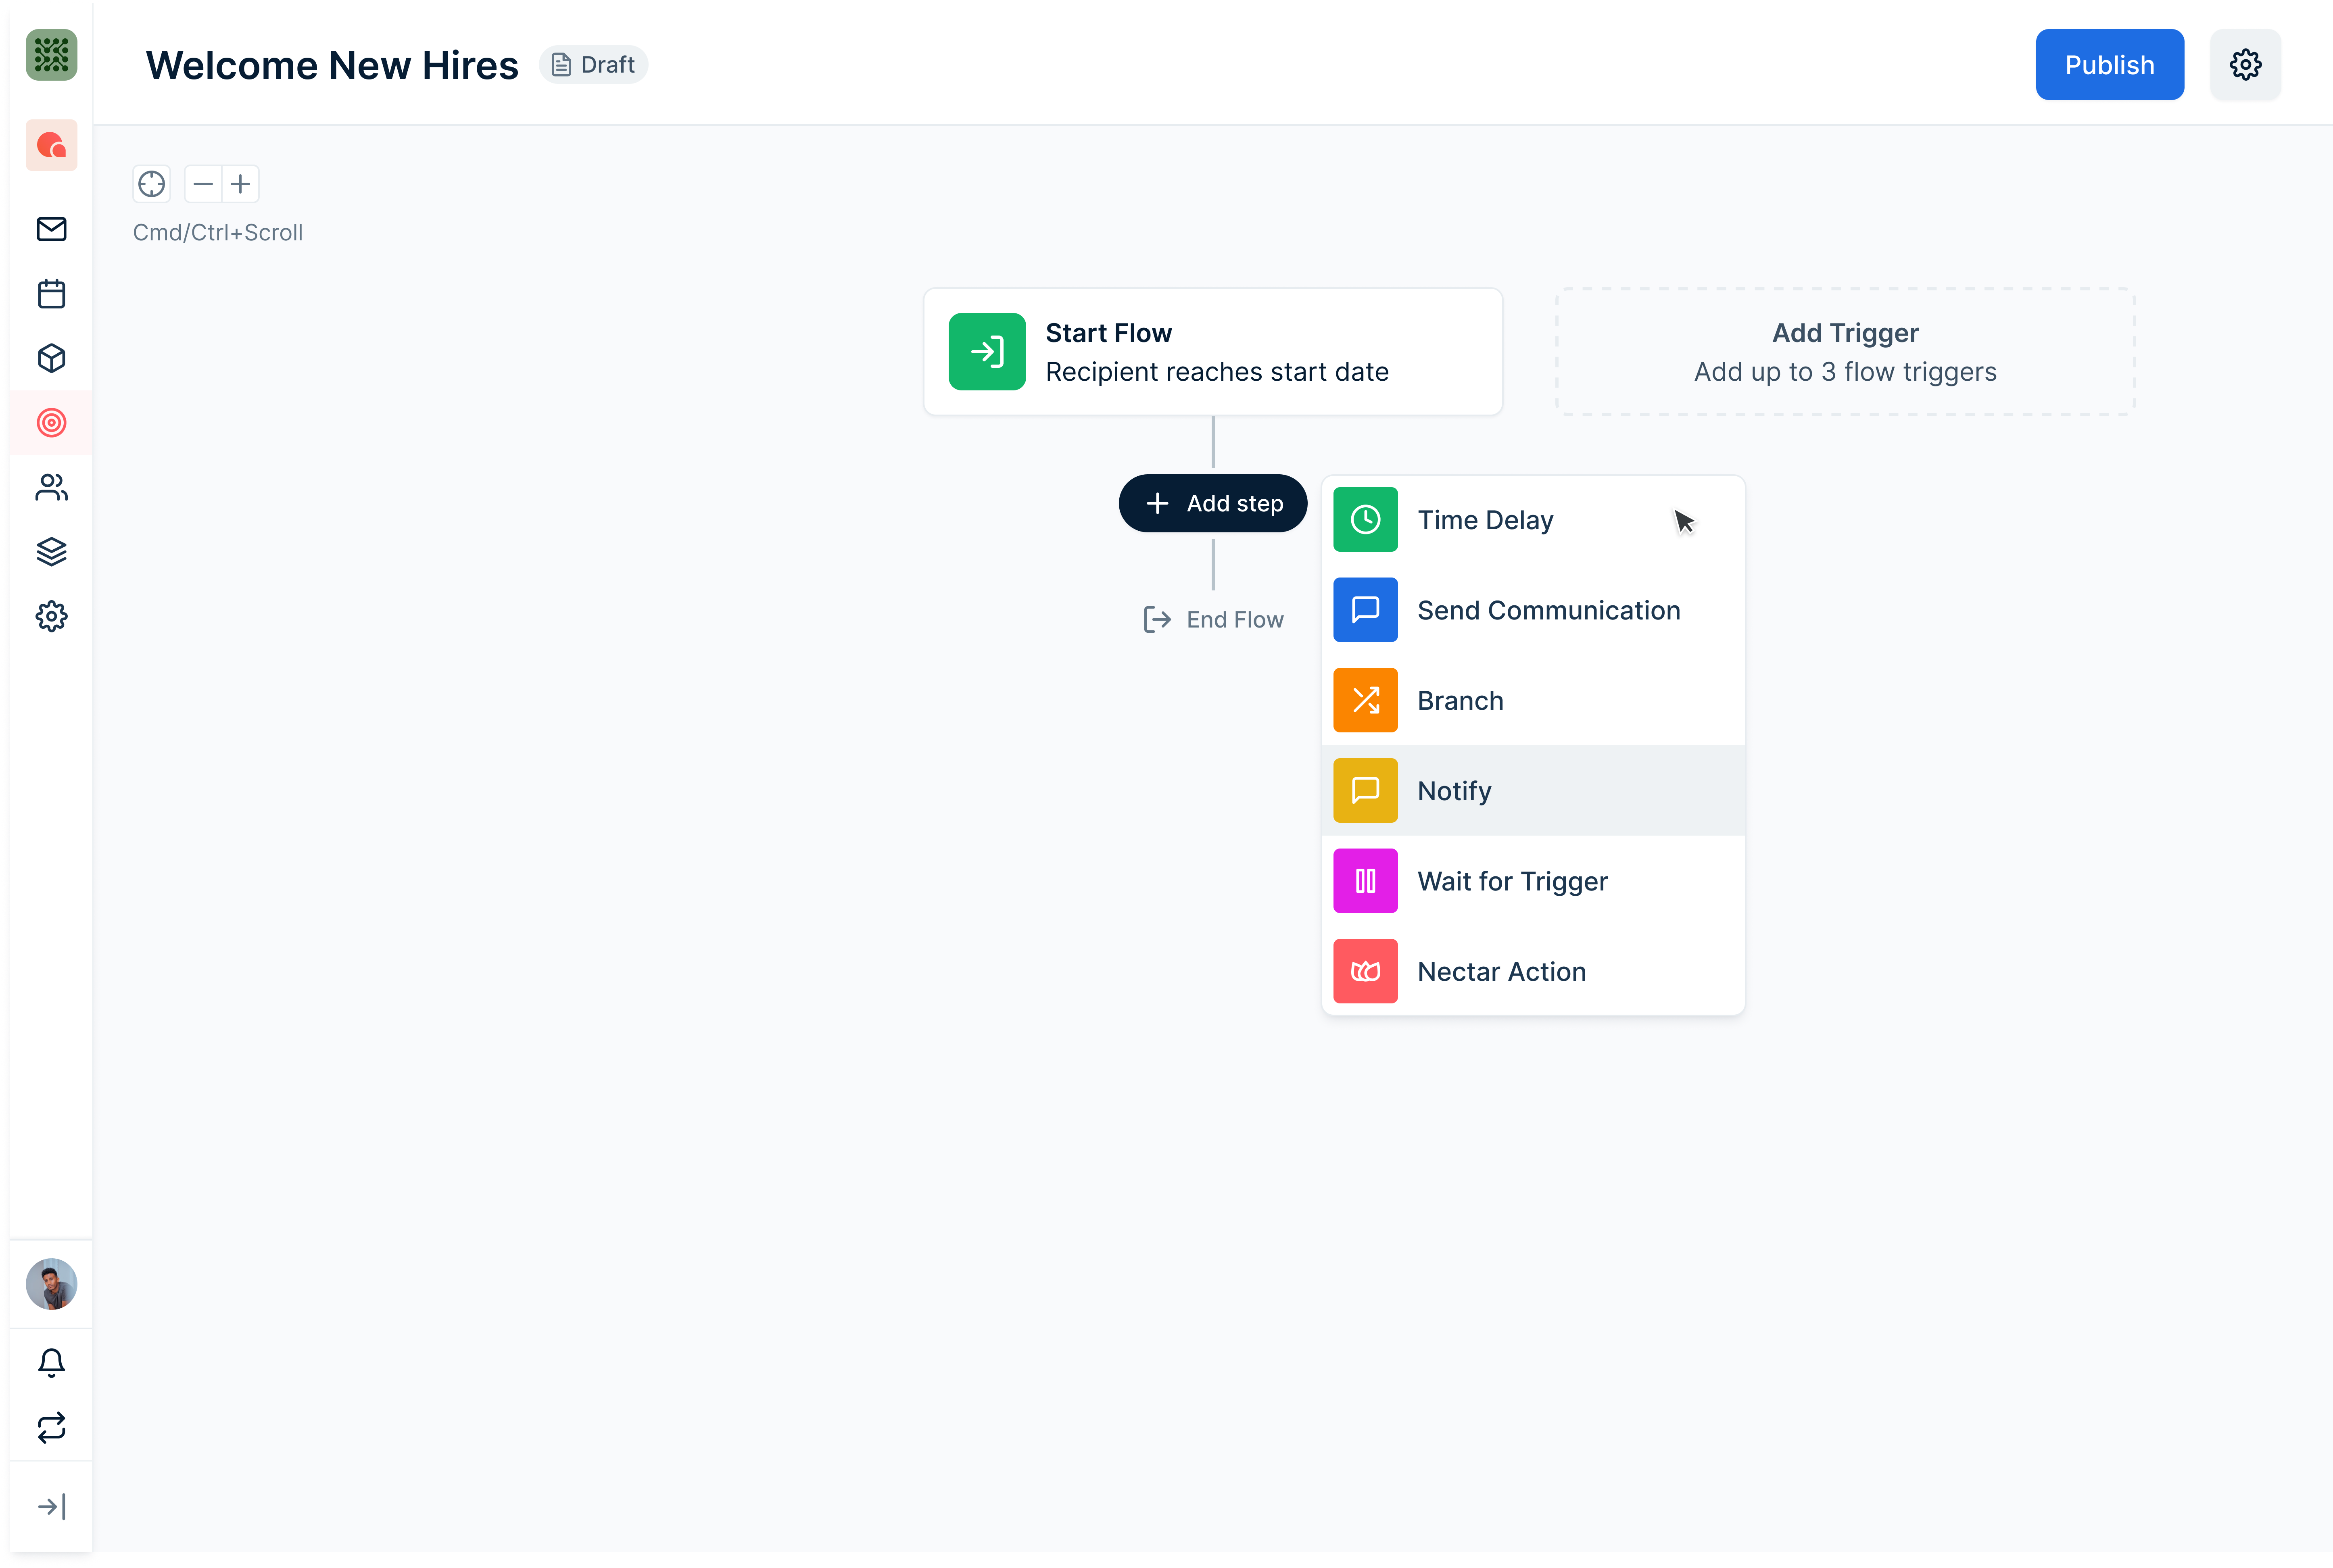Open flow settings gear next to Publish
This screenshot has height=1568, width=2333.
[x=2245, y=65]
